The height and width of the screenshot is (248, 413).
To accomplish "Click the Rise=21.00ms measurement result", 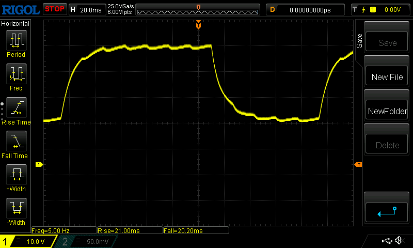I will pyautogui.click(x=130, y=230).
